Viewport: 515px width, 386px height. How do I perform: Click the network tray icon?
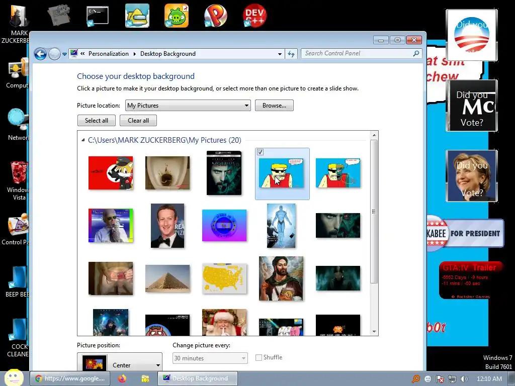452,379
